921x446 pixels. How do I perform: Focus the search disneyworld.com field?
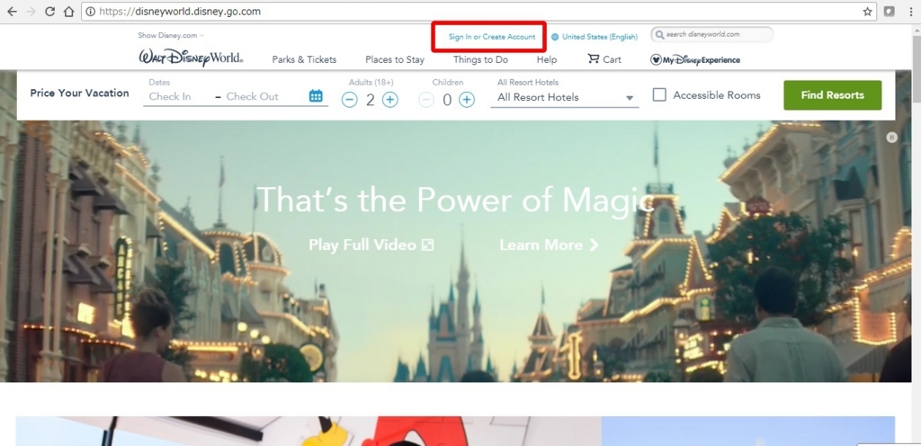point(712,35)
